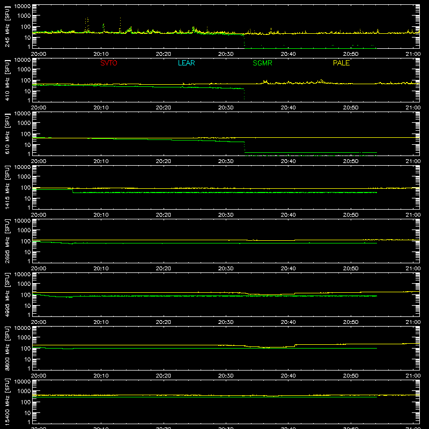Click 20:00 time label below 245 MHz panel
The image size is (429, 429).
click(38, 54)
